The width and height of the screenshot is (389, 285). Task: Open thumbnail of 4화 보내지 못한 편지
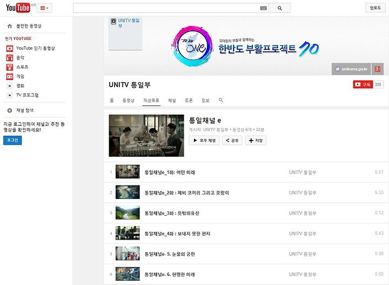(x=128, y=233)
